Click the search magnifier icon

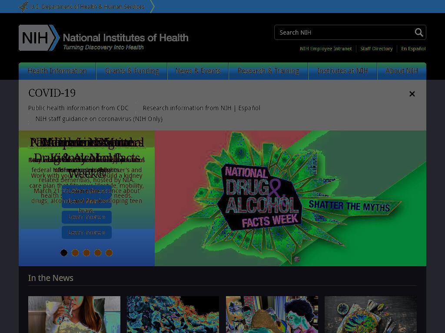419,32
